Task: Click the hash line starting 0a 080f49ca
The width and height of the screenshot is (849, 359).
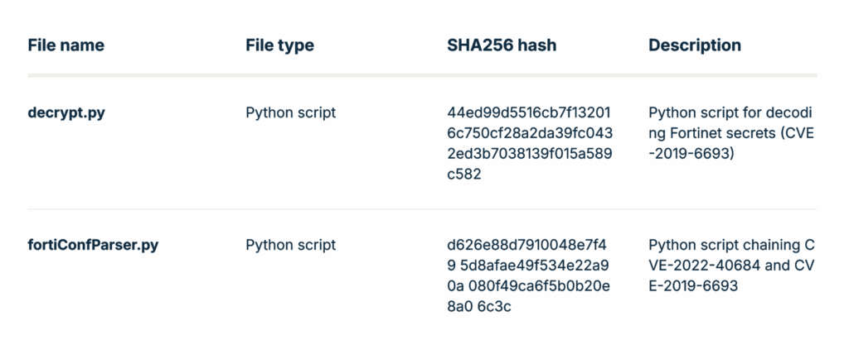Action: coord(529,286)
